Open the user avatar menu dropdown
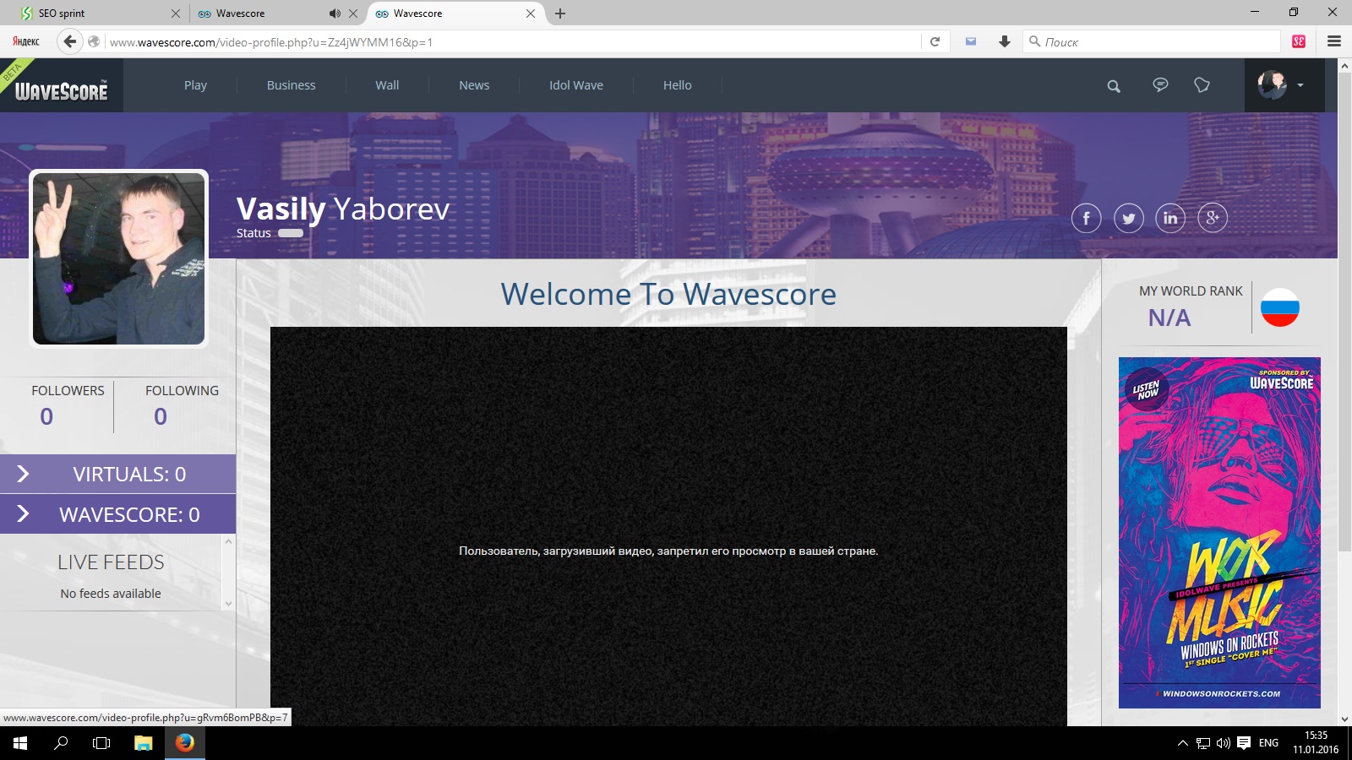The image size is (1352, 760). (x=1284, y=84)
